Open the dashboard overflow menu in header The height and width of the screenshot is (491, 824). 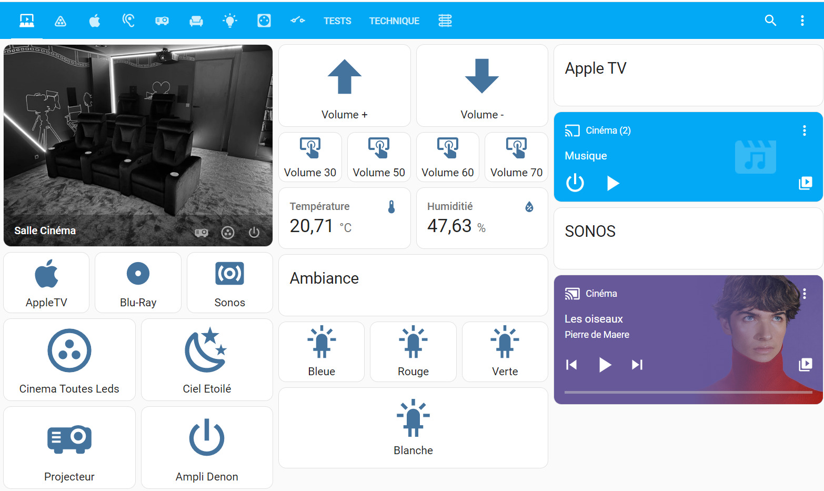[x=802, y=21]
